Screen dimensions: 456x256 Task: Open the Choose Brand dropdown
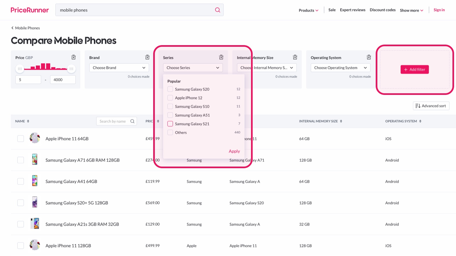[x=119, y=68]
